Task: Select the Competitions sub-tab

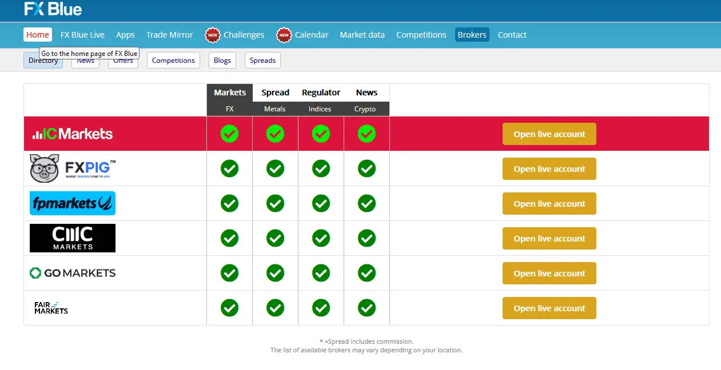Action: point(173,61)
